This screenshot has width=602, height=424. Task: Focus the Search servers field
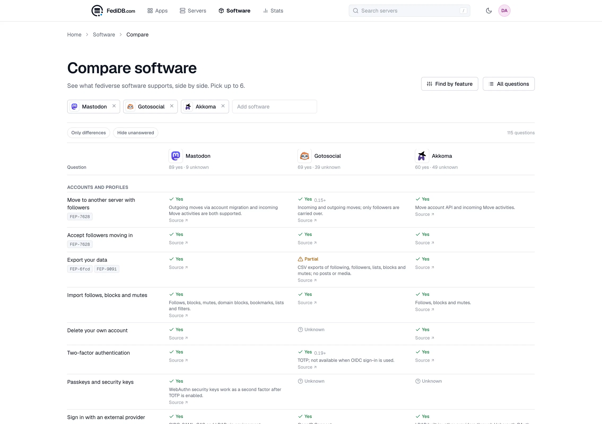(409, 11)
